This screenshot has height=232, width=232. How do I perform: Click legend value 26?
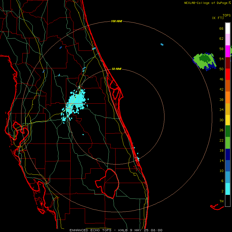click(221, 130)
